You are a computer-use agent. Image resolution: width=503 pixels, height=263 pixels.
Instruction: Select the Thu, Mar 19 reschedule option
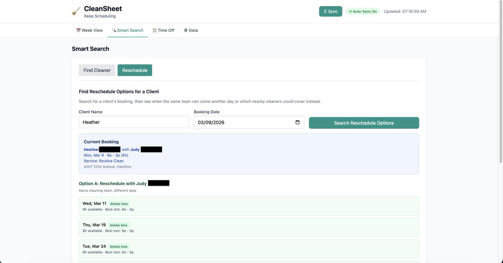tap(249, 227)
